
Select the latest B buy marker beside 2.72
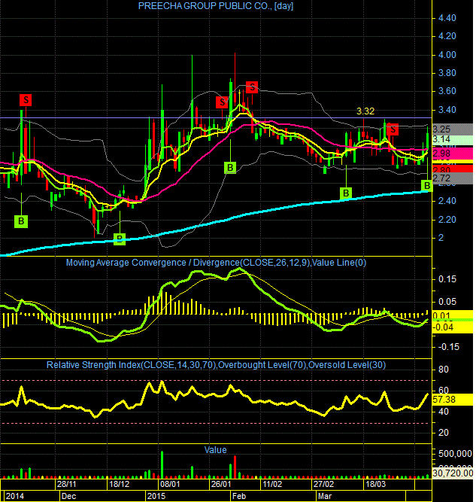coord(426,186)
